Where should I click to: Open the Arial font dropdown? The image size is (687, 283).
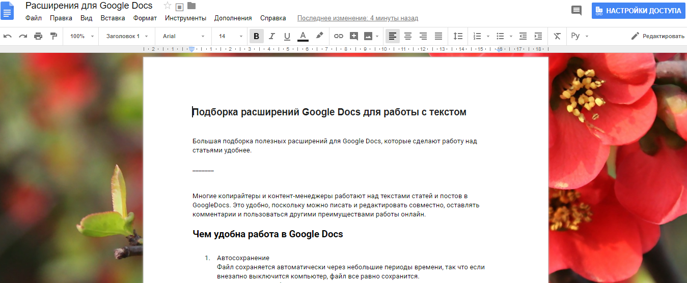183,36
